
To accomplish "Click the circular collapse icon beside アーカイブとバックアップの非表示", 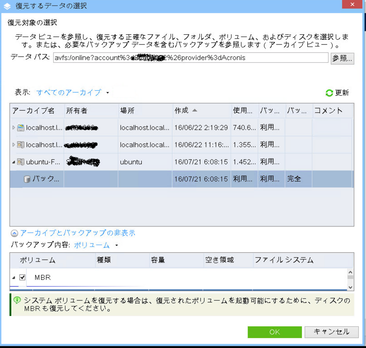I will tap(14, 233).
